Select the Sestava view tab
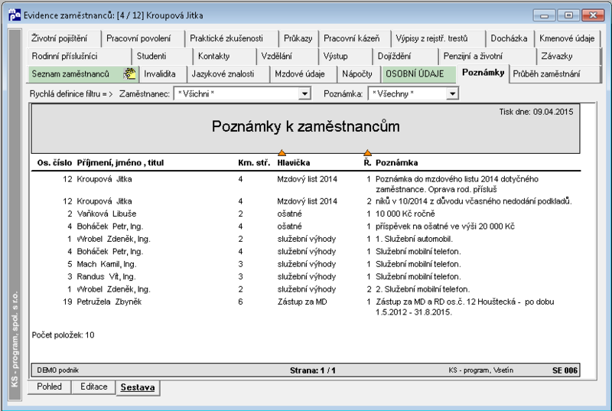This screenshot has height=411, width=612. [138, 387]
